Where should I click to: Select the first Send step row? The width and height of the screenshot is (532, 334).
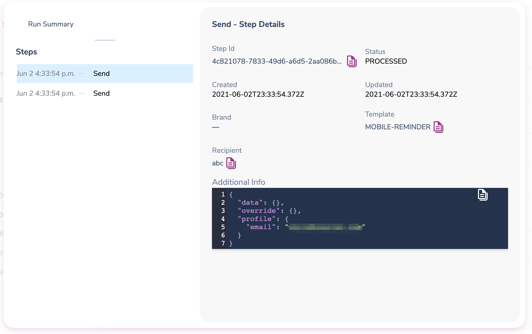pyautogui.click(x=104, y=74)
